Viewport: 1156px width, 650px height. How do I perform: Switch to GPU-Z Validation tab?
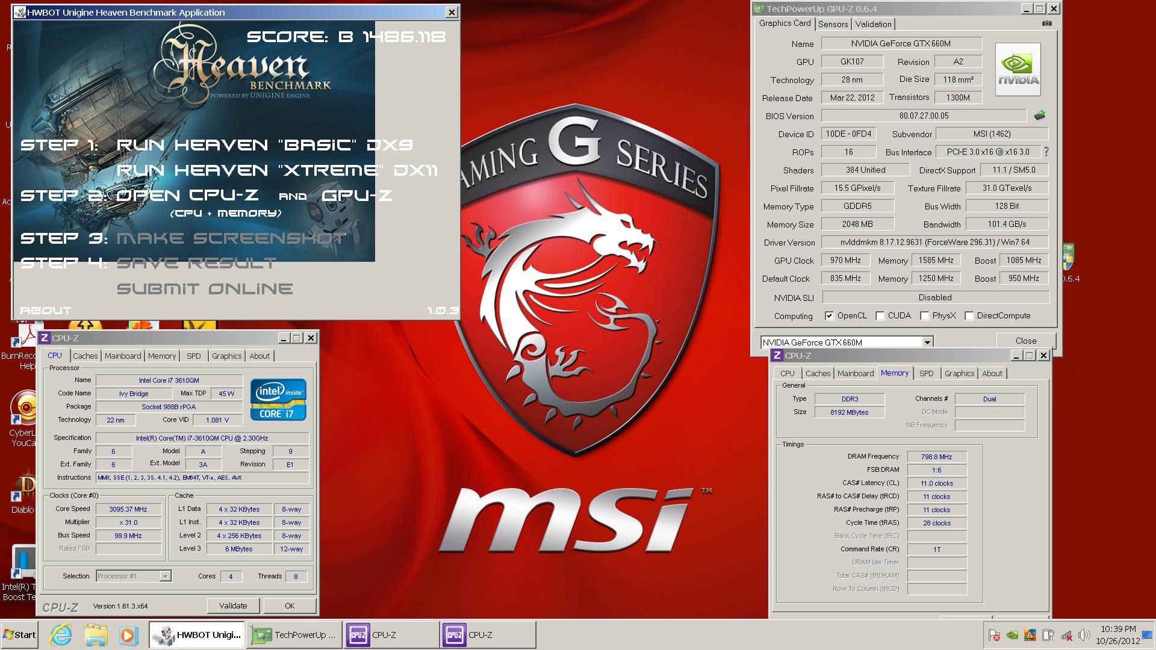pyautogui.click(x=873, y=24)
